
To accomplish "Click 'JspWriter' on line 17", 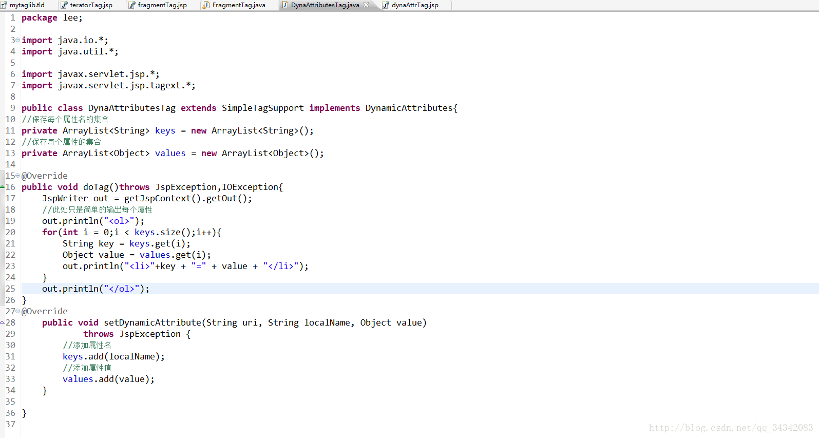I will 65,198.
